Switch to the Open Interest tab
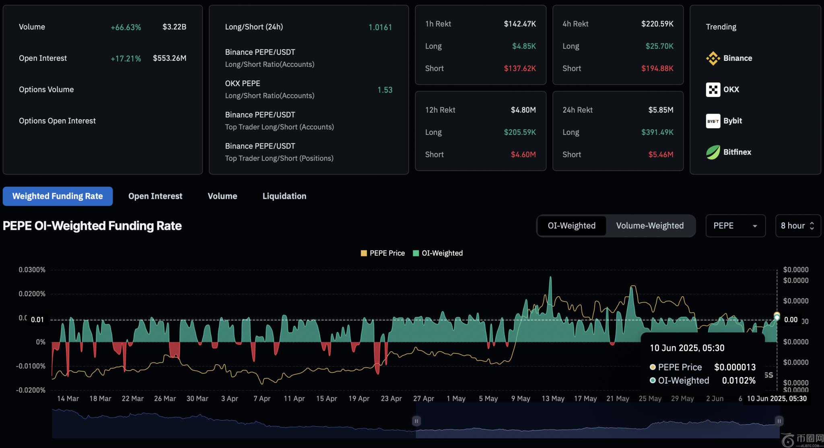The height and width of the screenshot is (448, 824). point(155,196)
